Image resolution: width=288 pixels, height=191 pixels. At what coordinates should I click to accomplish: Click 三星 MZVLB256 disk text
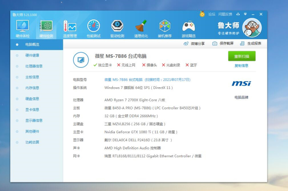(135, 124)
